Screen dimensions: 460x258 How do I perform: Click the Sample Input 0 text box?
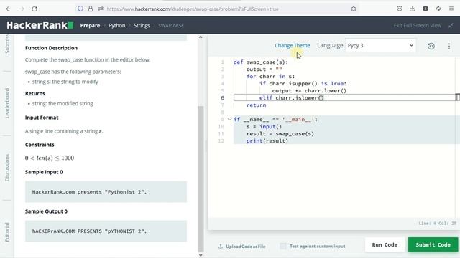tap(106, 192)
